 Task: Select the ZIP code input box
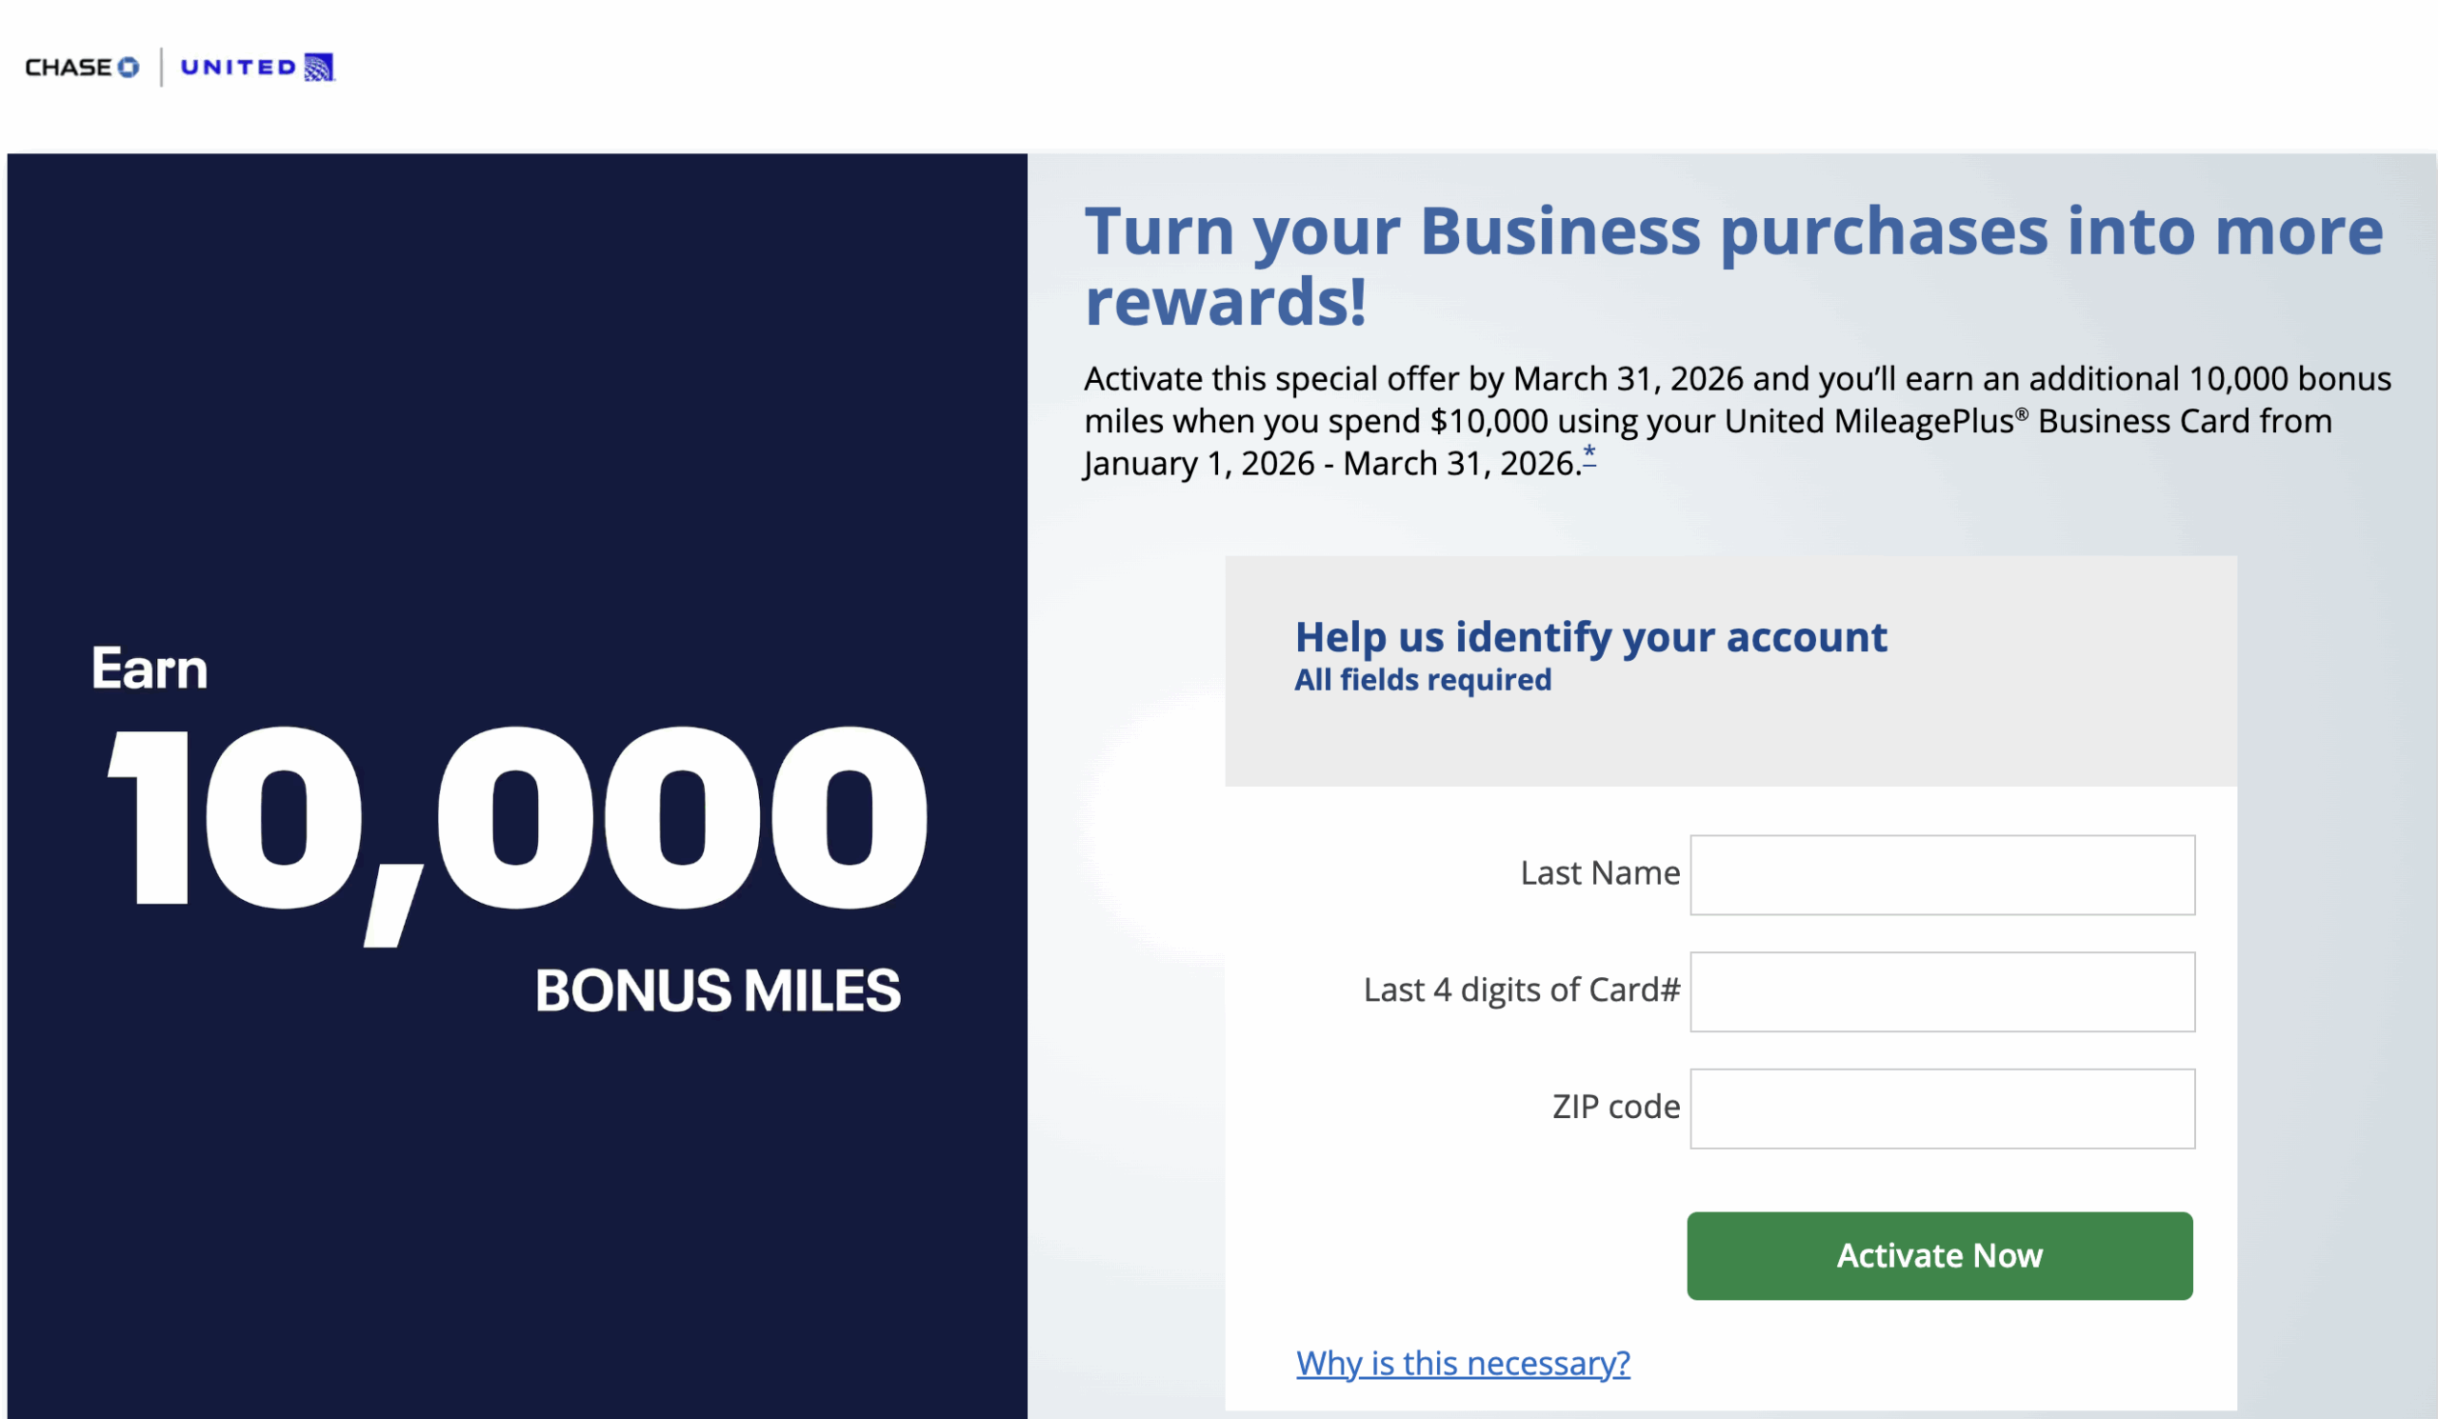[1942, 1109]
